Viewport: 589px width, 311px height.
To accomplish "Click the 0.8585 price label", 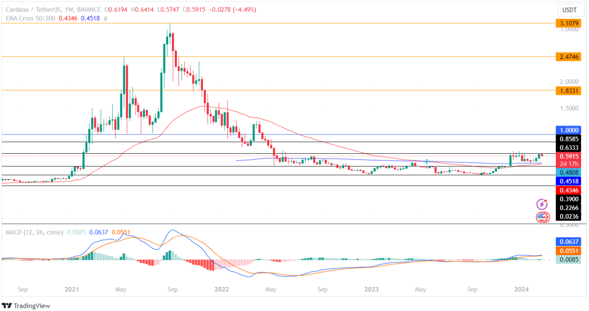I will 569,139.
